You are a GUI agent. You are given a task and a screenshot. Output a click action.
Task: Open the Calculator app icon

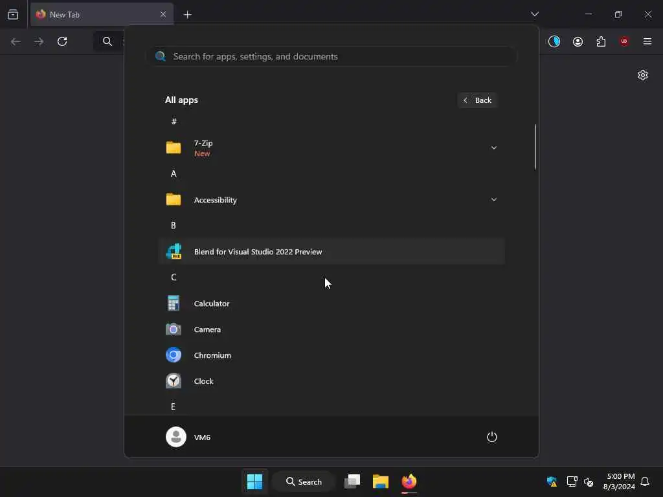(x=174, y=303)
